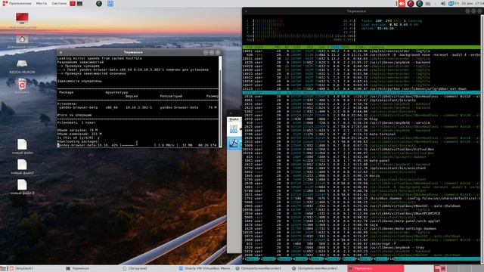Click the simplescreenrecorder --logfile top row in htop
The width and height of the screenshot is (484, 272).
point(361,51)
